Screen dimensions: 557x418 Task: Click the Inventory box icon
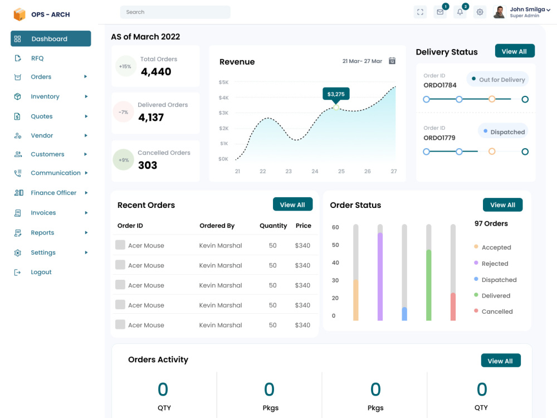[x=18, y=96]
